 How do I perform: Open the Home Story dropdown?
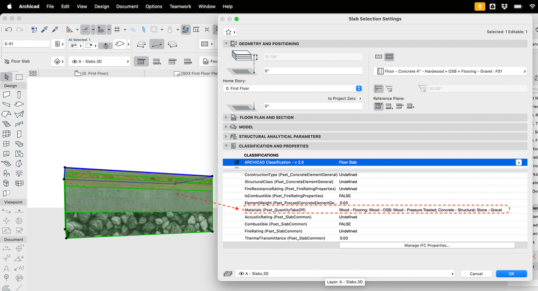[x=292, y=88]
